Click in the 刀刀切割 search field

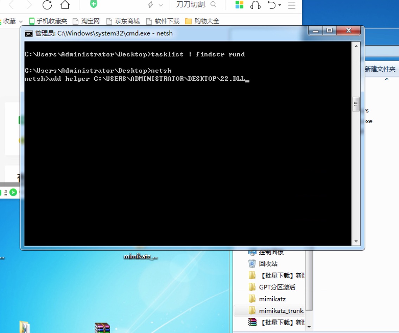pos(191,5)
